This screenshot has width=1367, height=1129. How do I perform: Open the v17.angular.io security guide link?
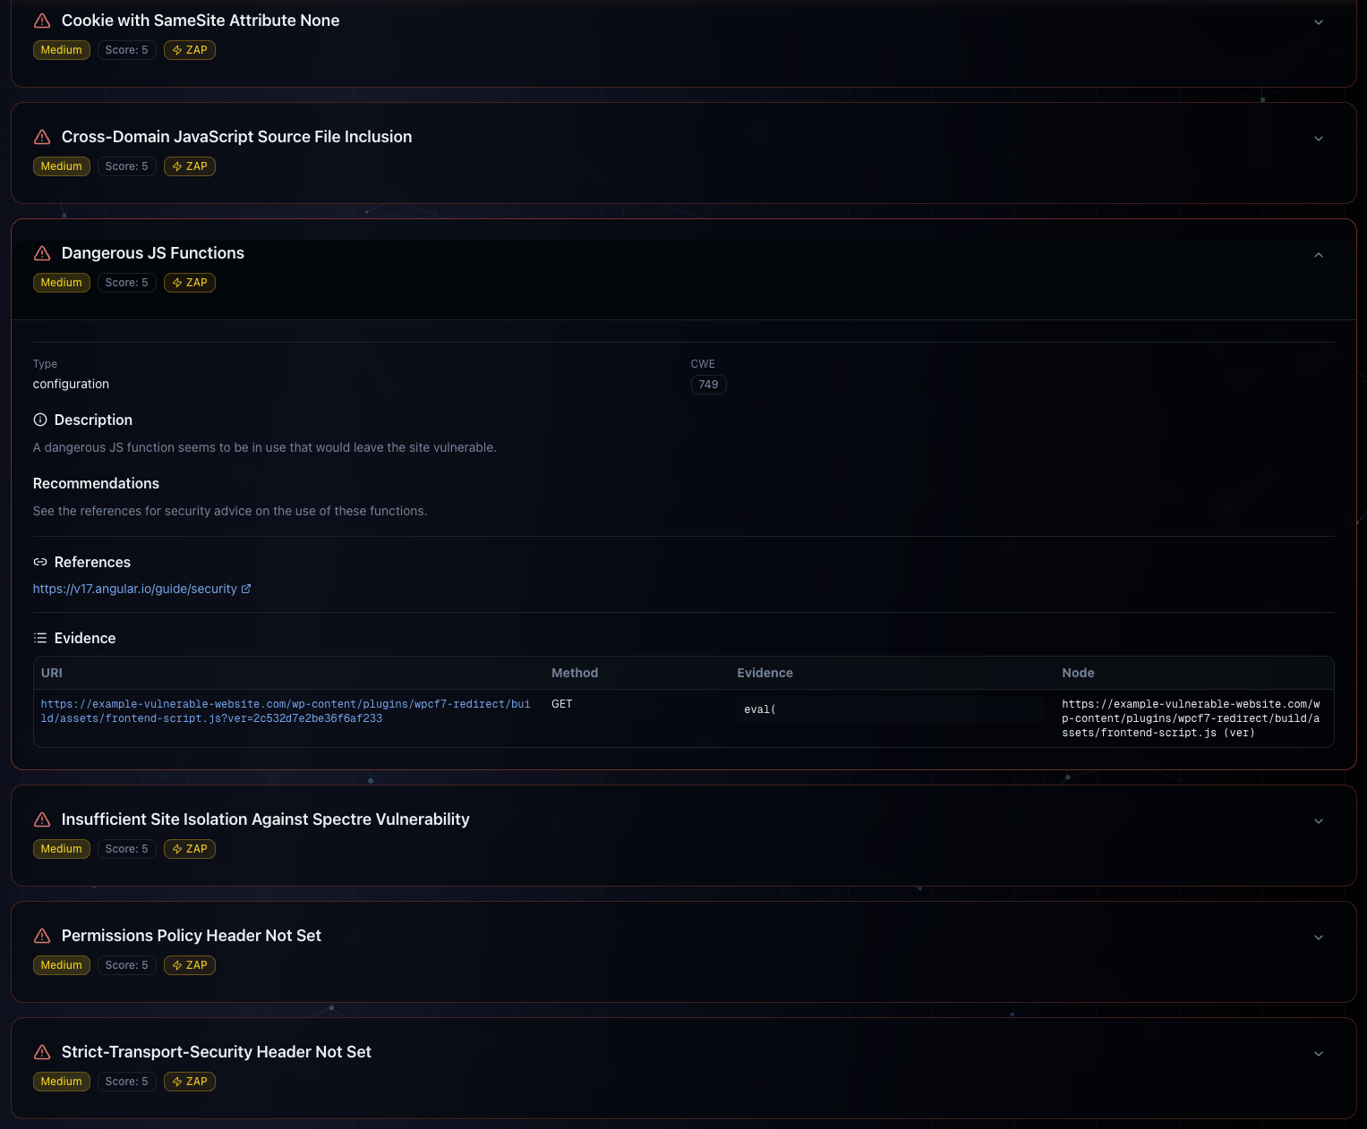coord(135,589)
